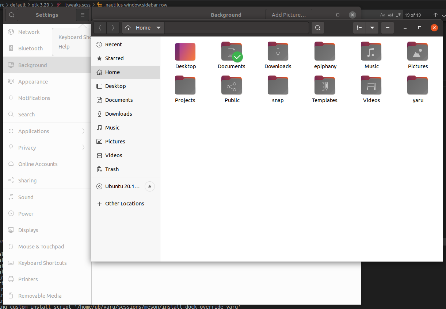Open Displays panel in Settings
Screen dimensions: 446x309
pyautogui.click(x=47, y=230)
